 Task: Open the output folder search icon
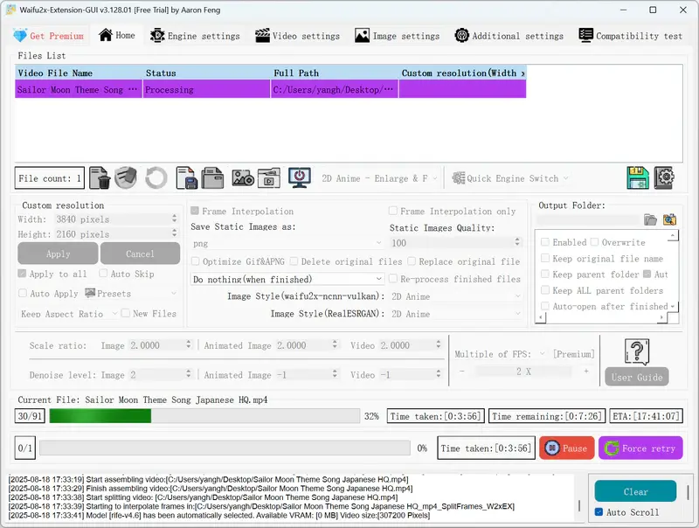(670, 219)
